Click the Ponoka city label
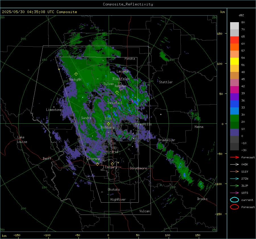 point(130,59)
